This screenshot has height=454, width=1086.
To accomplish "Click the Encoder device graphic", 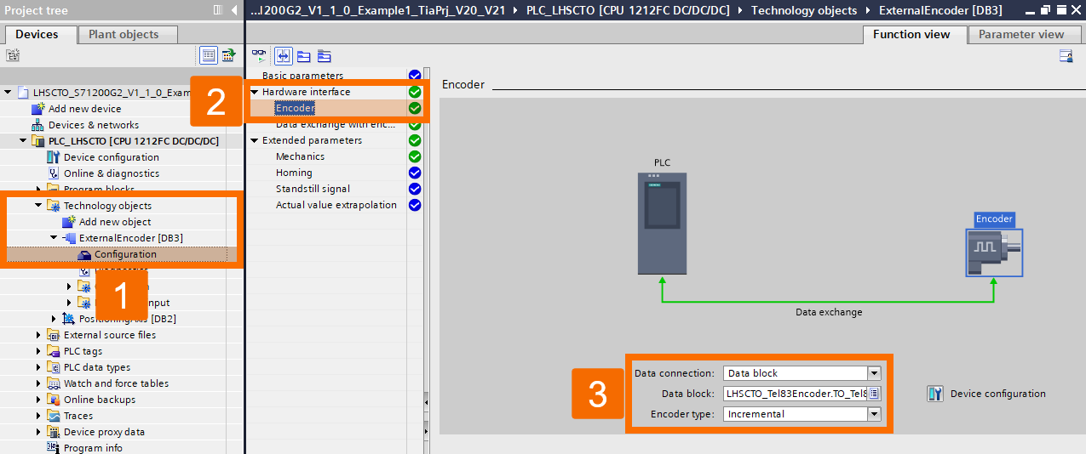I will [994, 253].
